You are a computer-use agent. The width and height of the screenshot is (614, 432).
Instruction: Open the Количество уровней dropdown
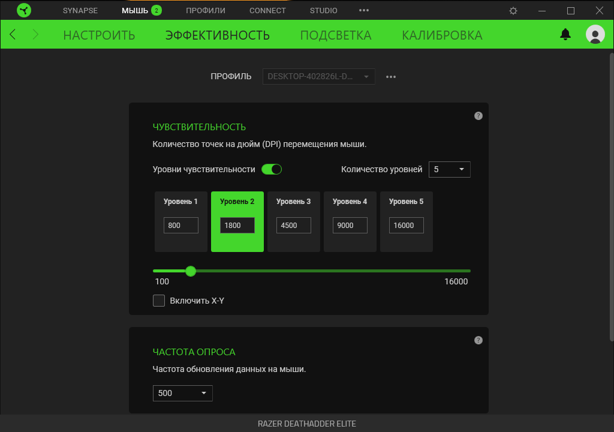click(449, 169)
